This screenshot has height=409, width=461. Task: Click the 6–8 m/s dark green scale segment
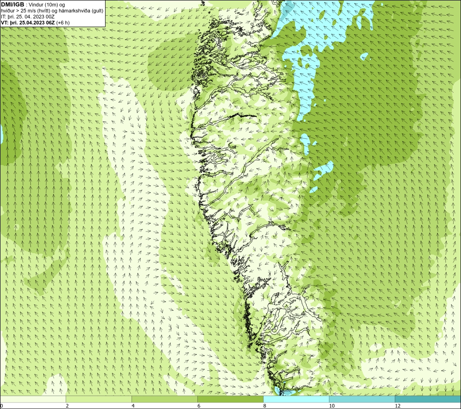230,399
